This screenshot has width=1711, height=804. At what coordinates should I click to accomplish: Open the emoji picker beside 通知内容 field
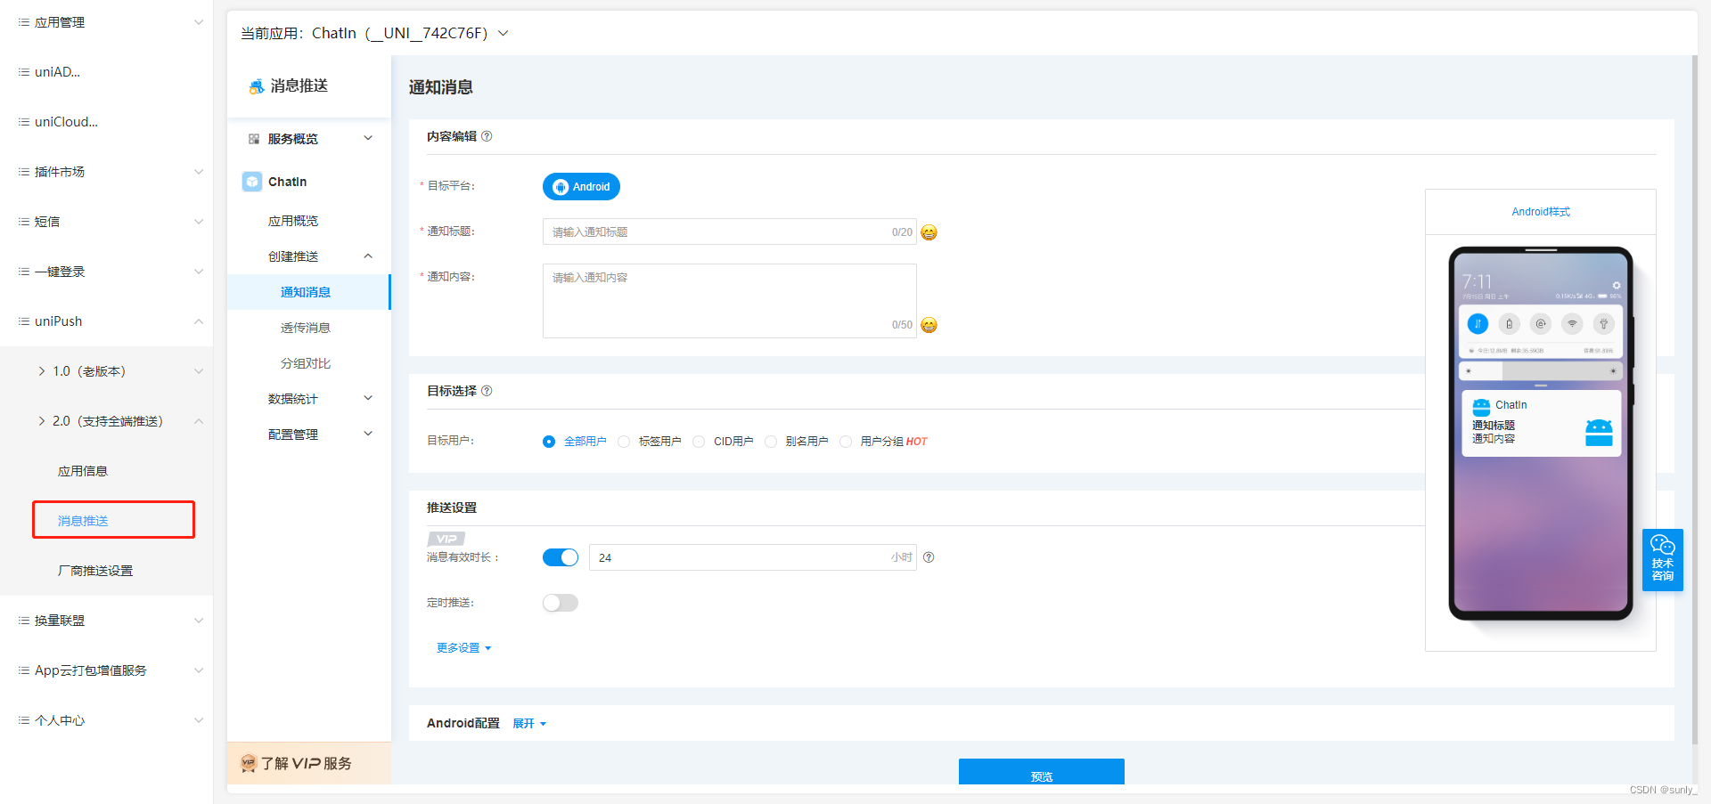coord(929,325)
